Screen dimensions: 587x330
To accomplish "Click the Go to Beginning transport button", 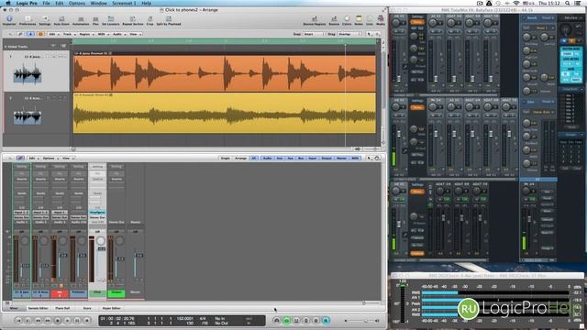I will click(x=18, y=321).
